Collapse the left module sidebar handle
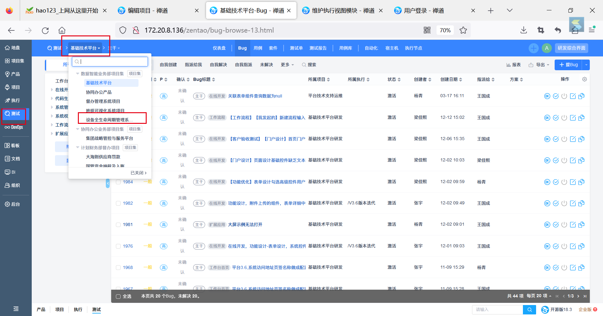Viewport: 603px width, 316px height. [108, 183]
